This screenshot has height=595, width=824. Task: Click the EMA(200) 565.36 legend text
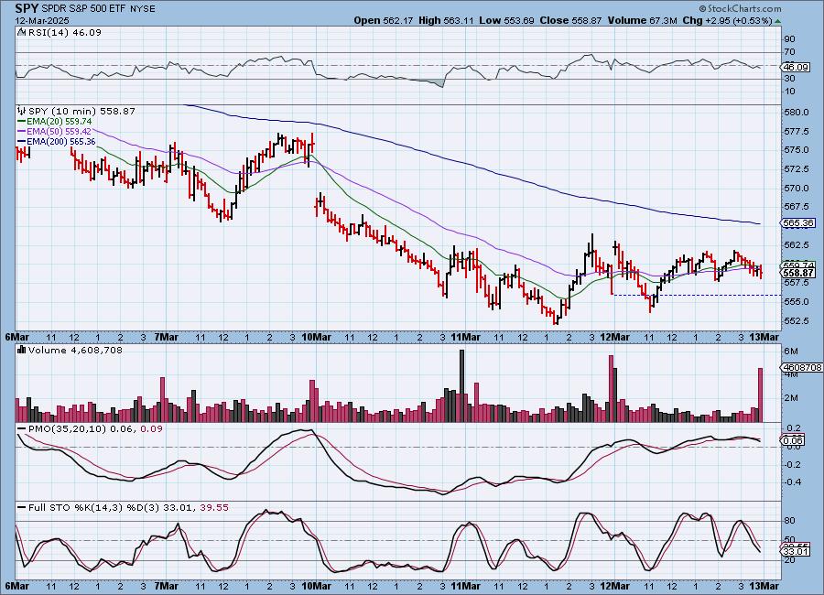coord(61,142)
